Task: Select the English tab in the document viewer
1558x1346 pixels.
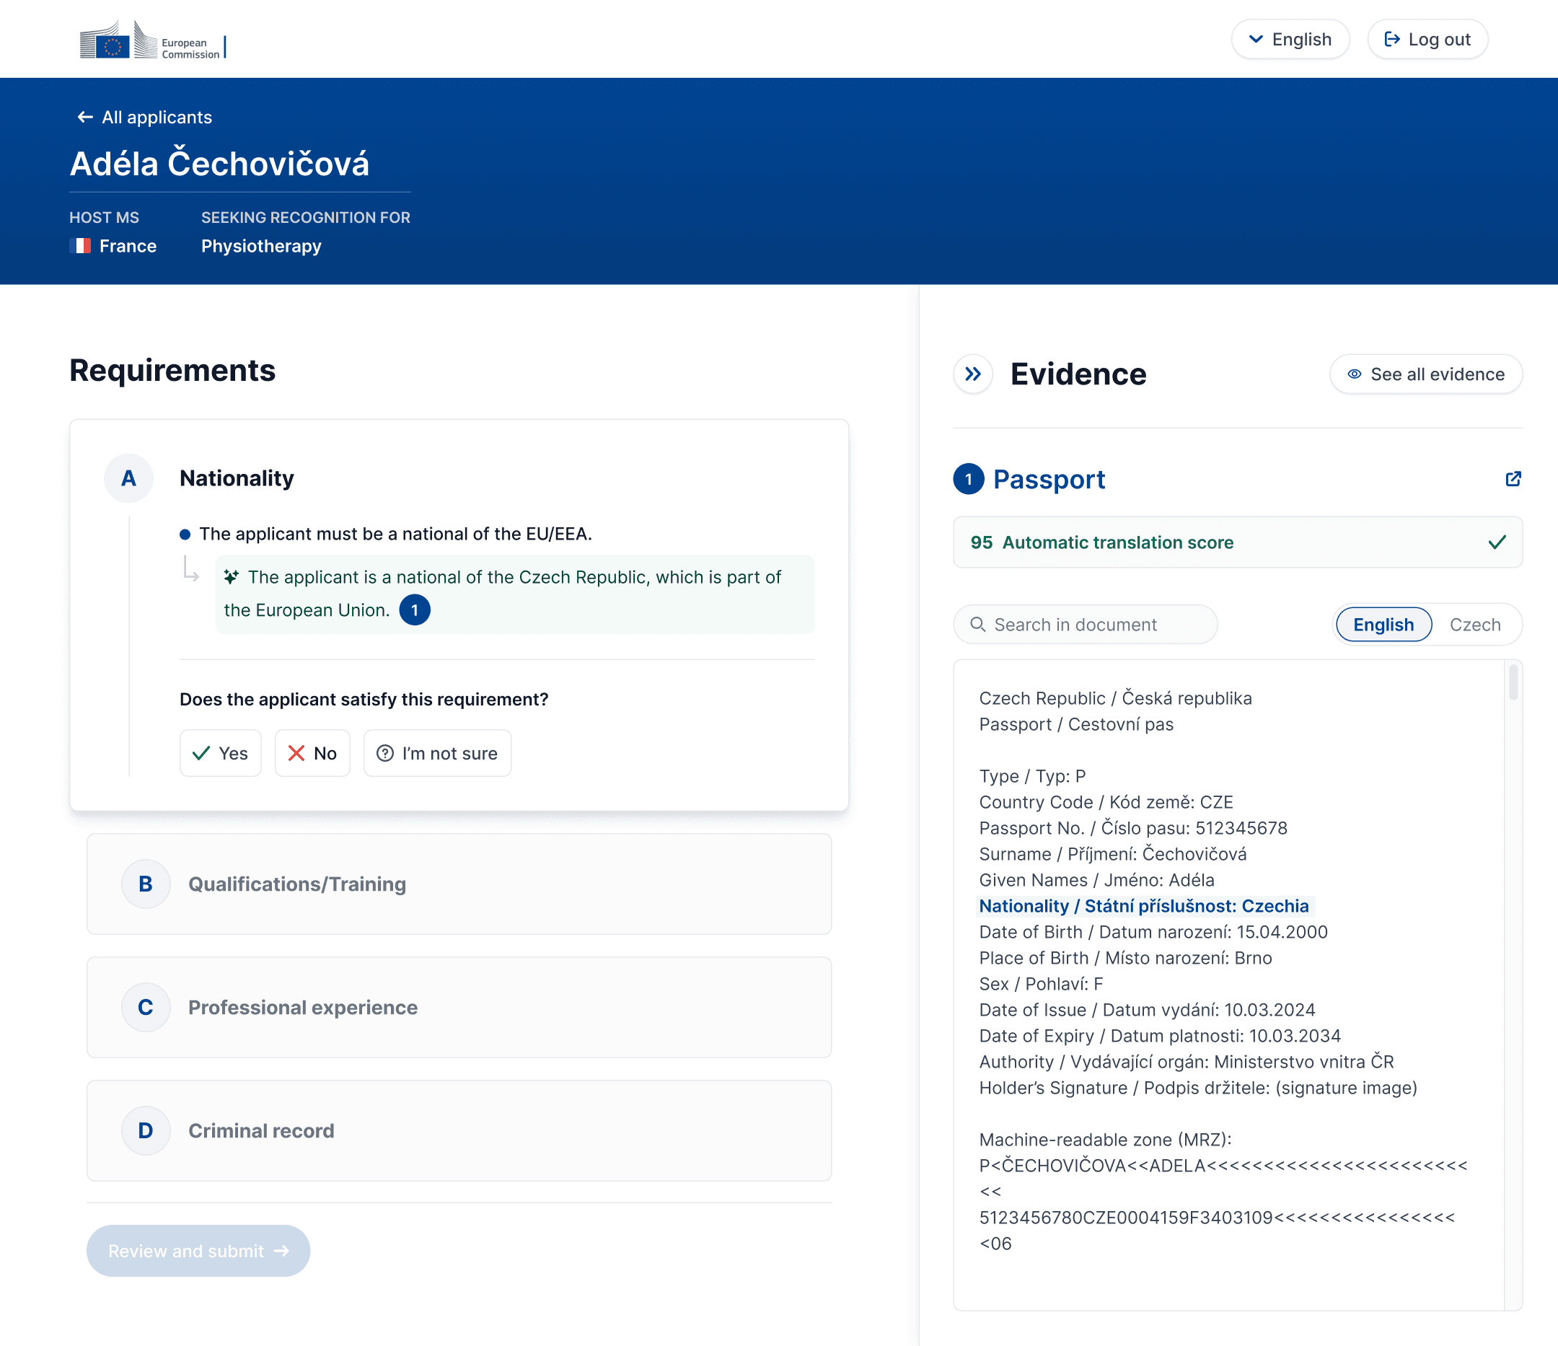Action: tap(1383, 624)
